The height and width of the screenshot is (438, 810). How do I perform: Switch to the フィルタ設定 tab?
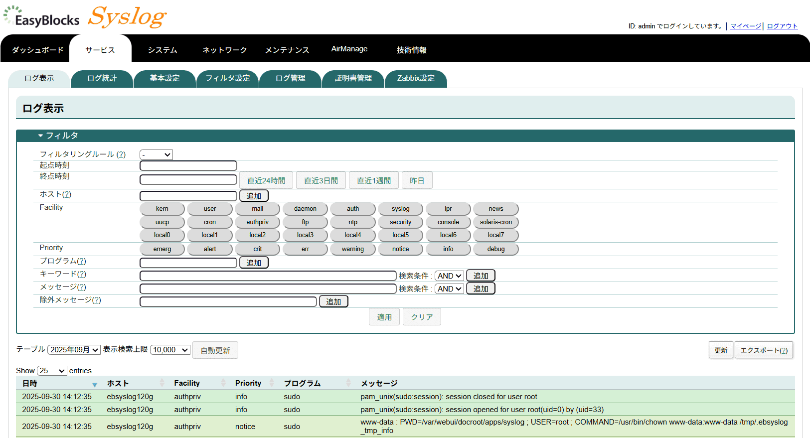[x=227, y=78]
